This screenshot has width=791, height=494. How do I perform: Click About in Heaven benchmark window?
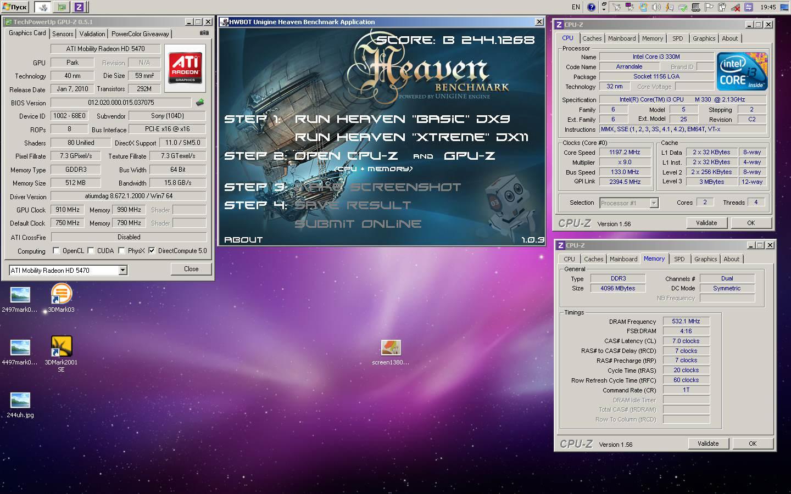(x=243, y=240)
